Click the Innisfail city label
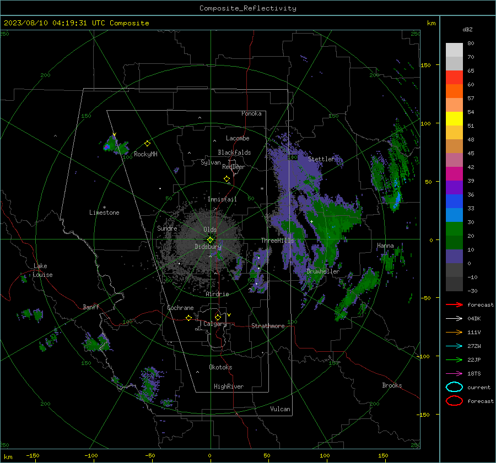 (x=222, y=199)
